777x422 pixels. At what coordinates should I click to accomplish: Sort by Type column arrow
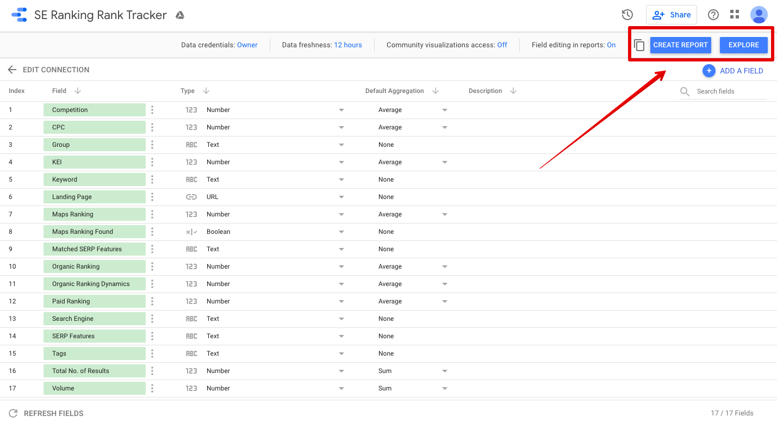(x=206, y=91)
